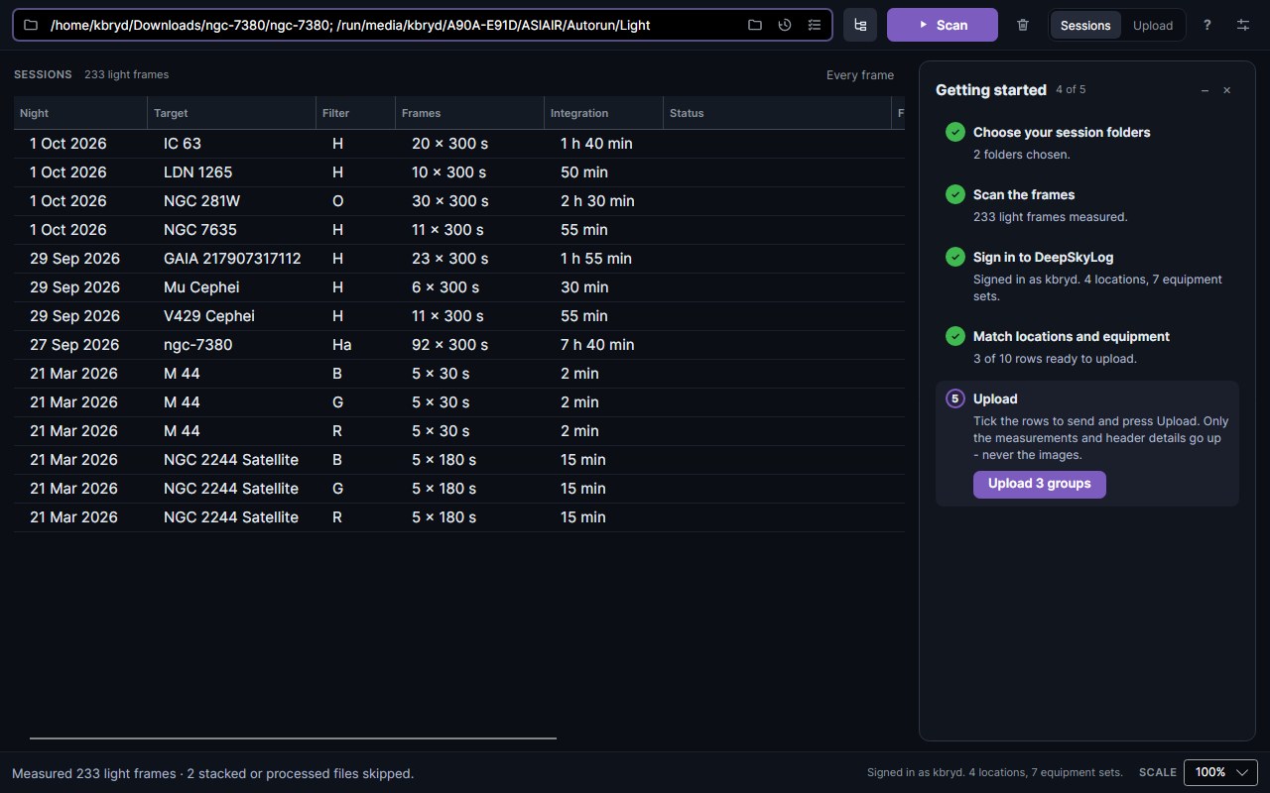The image size is (1270, 793).
Task: Select the V429 Cephei row
Action: pyautogui.click(x=459, y=316)
